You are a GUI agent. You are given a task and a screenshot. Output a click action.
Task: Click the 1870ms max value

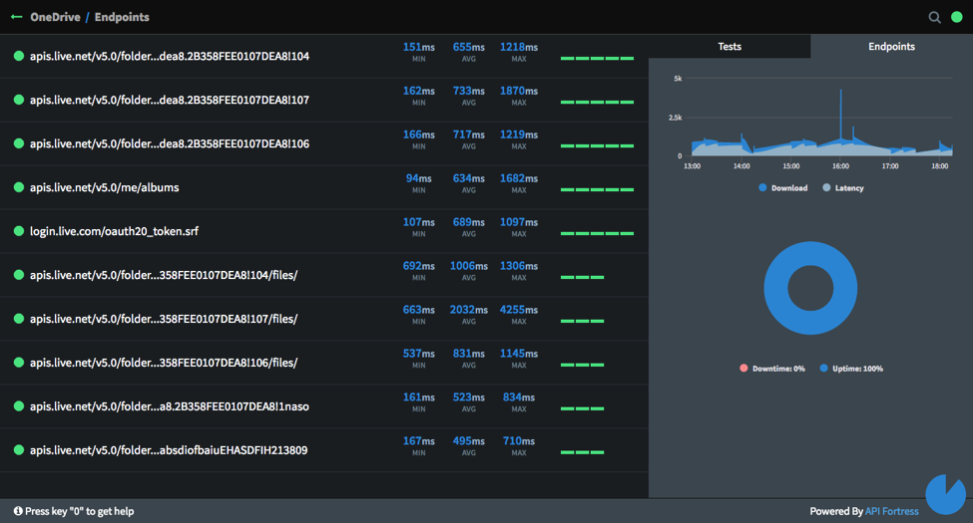519,91
